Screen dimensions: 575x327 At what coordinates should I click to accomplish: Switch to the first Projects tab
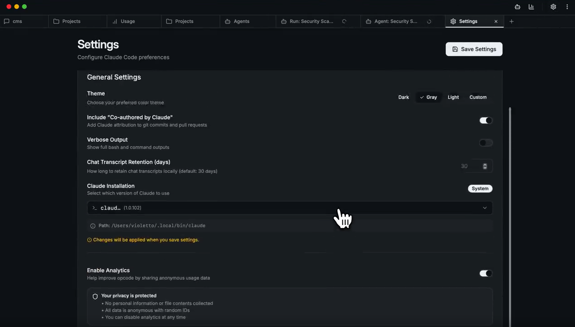point(78,21)
